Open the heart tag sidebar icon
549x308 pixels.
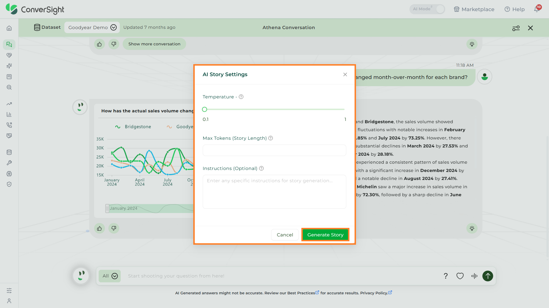9,55
